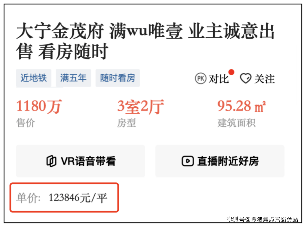This screenshot has height=226, width=305.
Task: Open 直播附近好房 button
Action: click(x=220, y=161)
